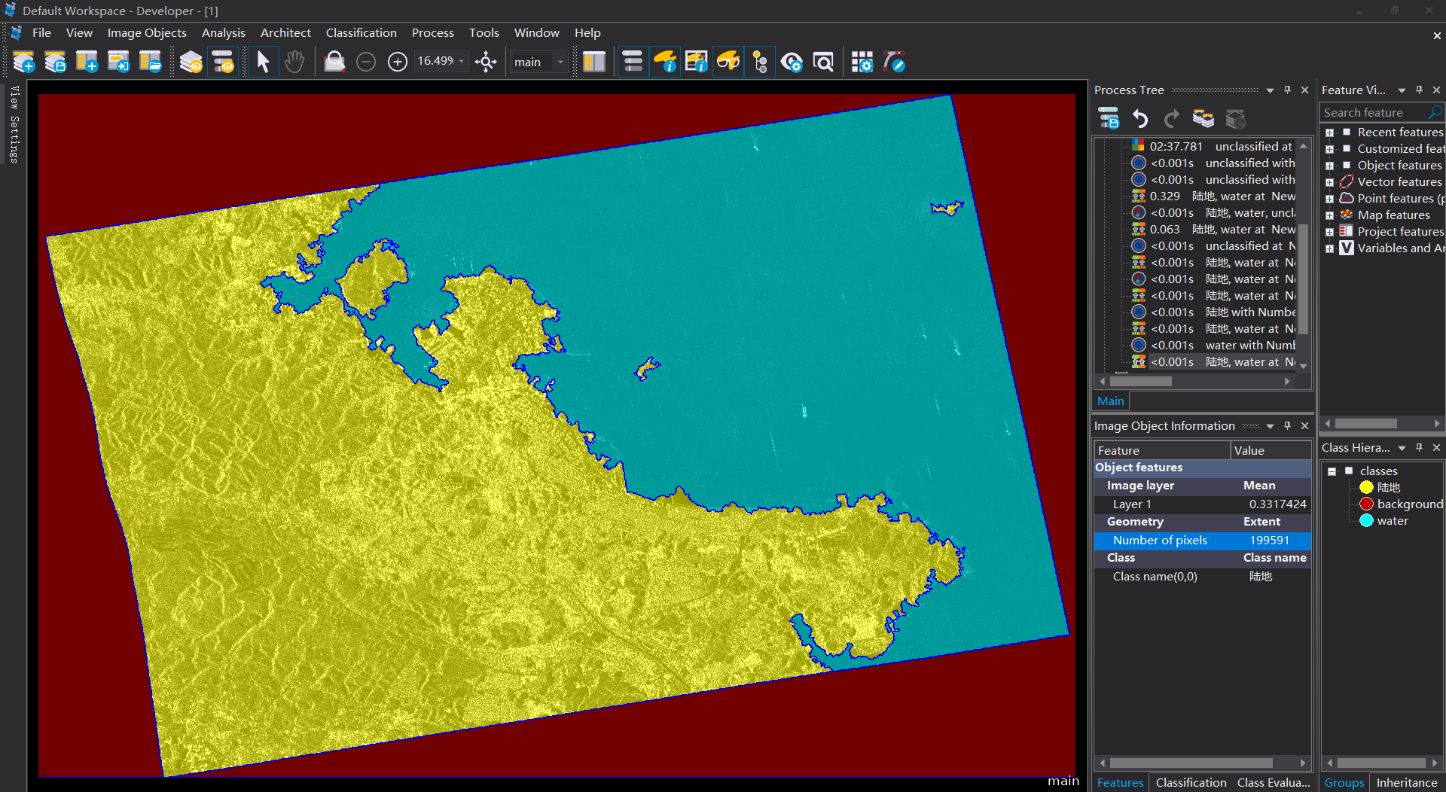Open View Settings side panel
This screenshot has height=792, width=1446.
pos(14,124)
